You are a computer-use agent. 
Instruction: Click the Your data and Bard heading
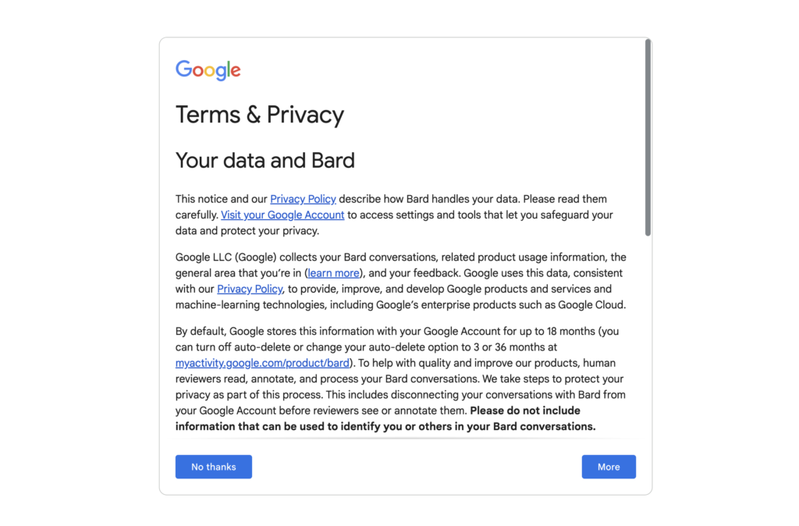265,161
